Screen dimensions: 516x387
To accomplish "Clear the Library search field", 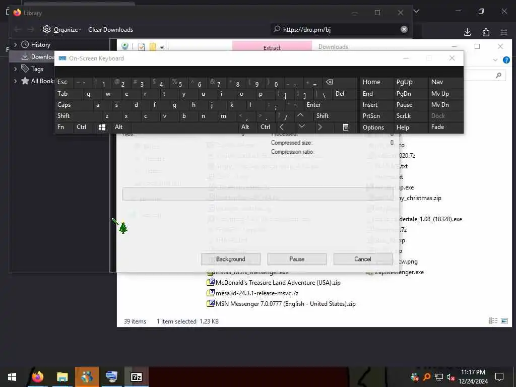I will coord(404,29).
